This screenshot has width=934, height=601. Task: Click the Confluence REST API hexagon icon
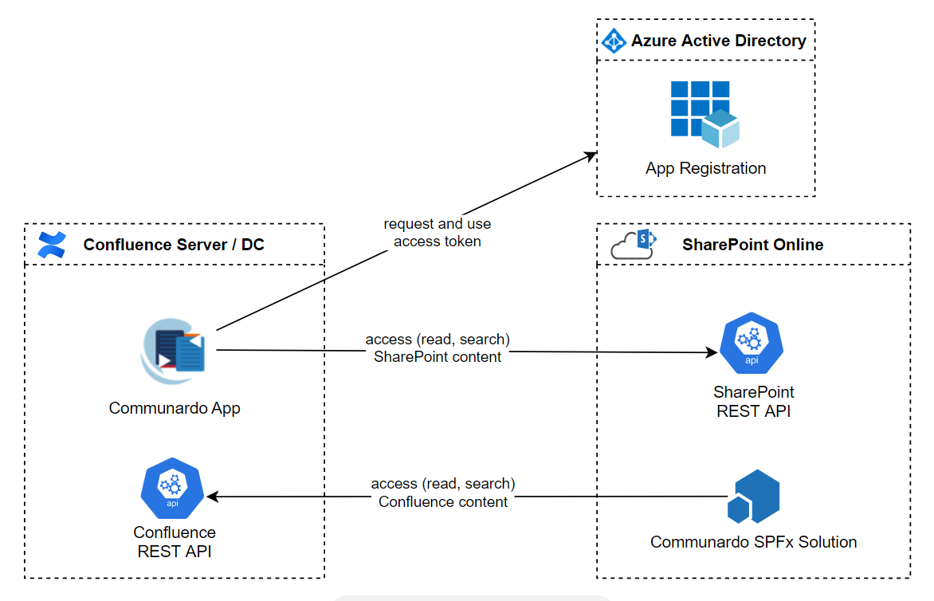pyautogui.click(x=173, y=489)
